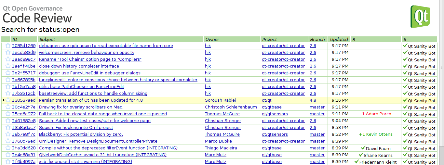Image resolution: width=444 pixels, height=165 pixels.
Task: Open change ID I30537aed
Action: [x=24, y=100]
